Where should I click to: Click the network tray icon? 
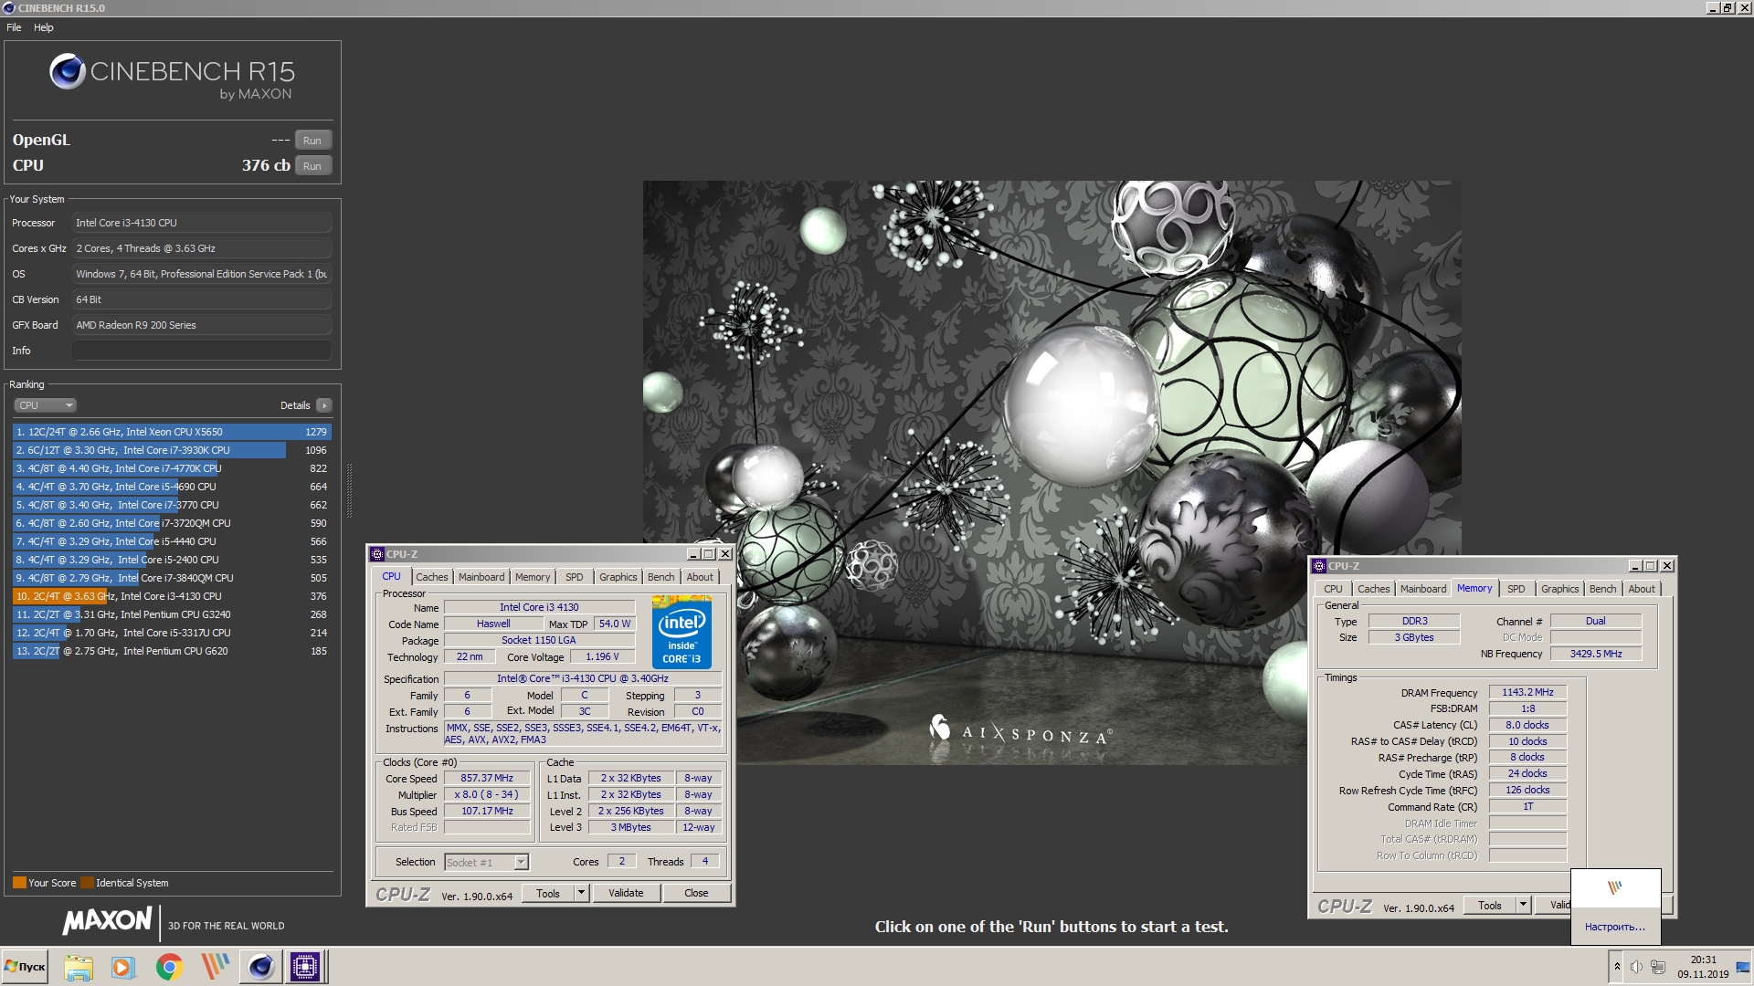click(x=1658, y=967)
